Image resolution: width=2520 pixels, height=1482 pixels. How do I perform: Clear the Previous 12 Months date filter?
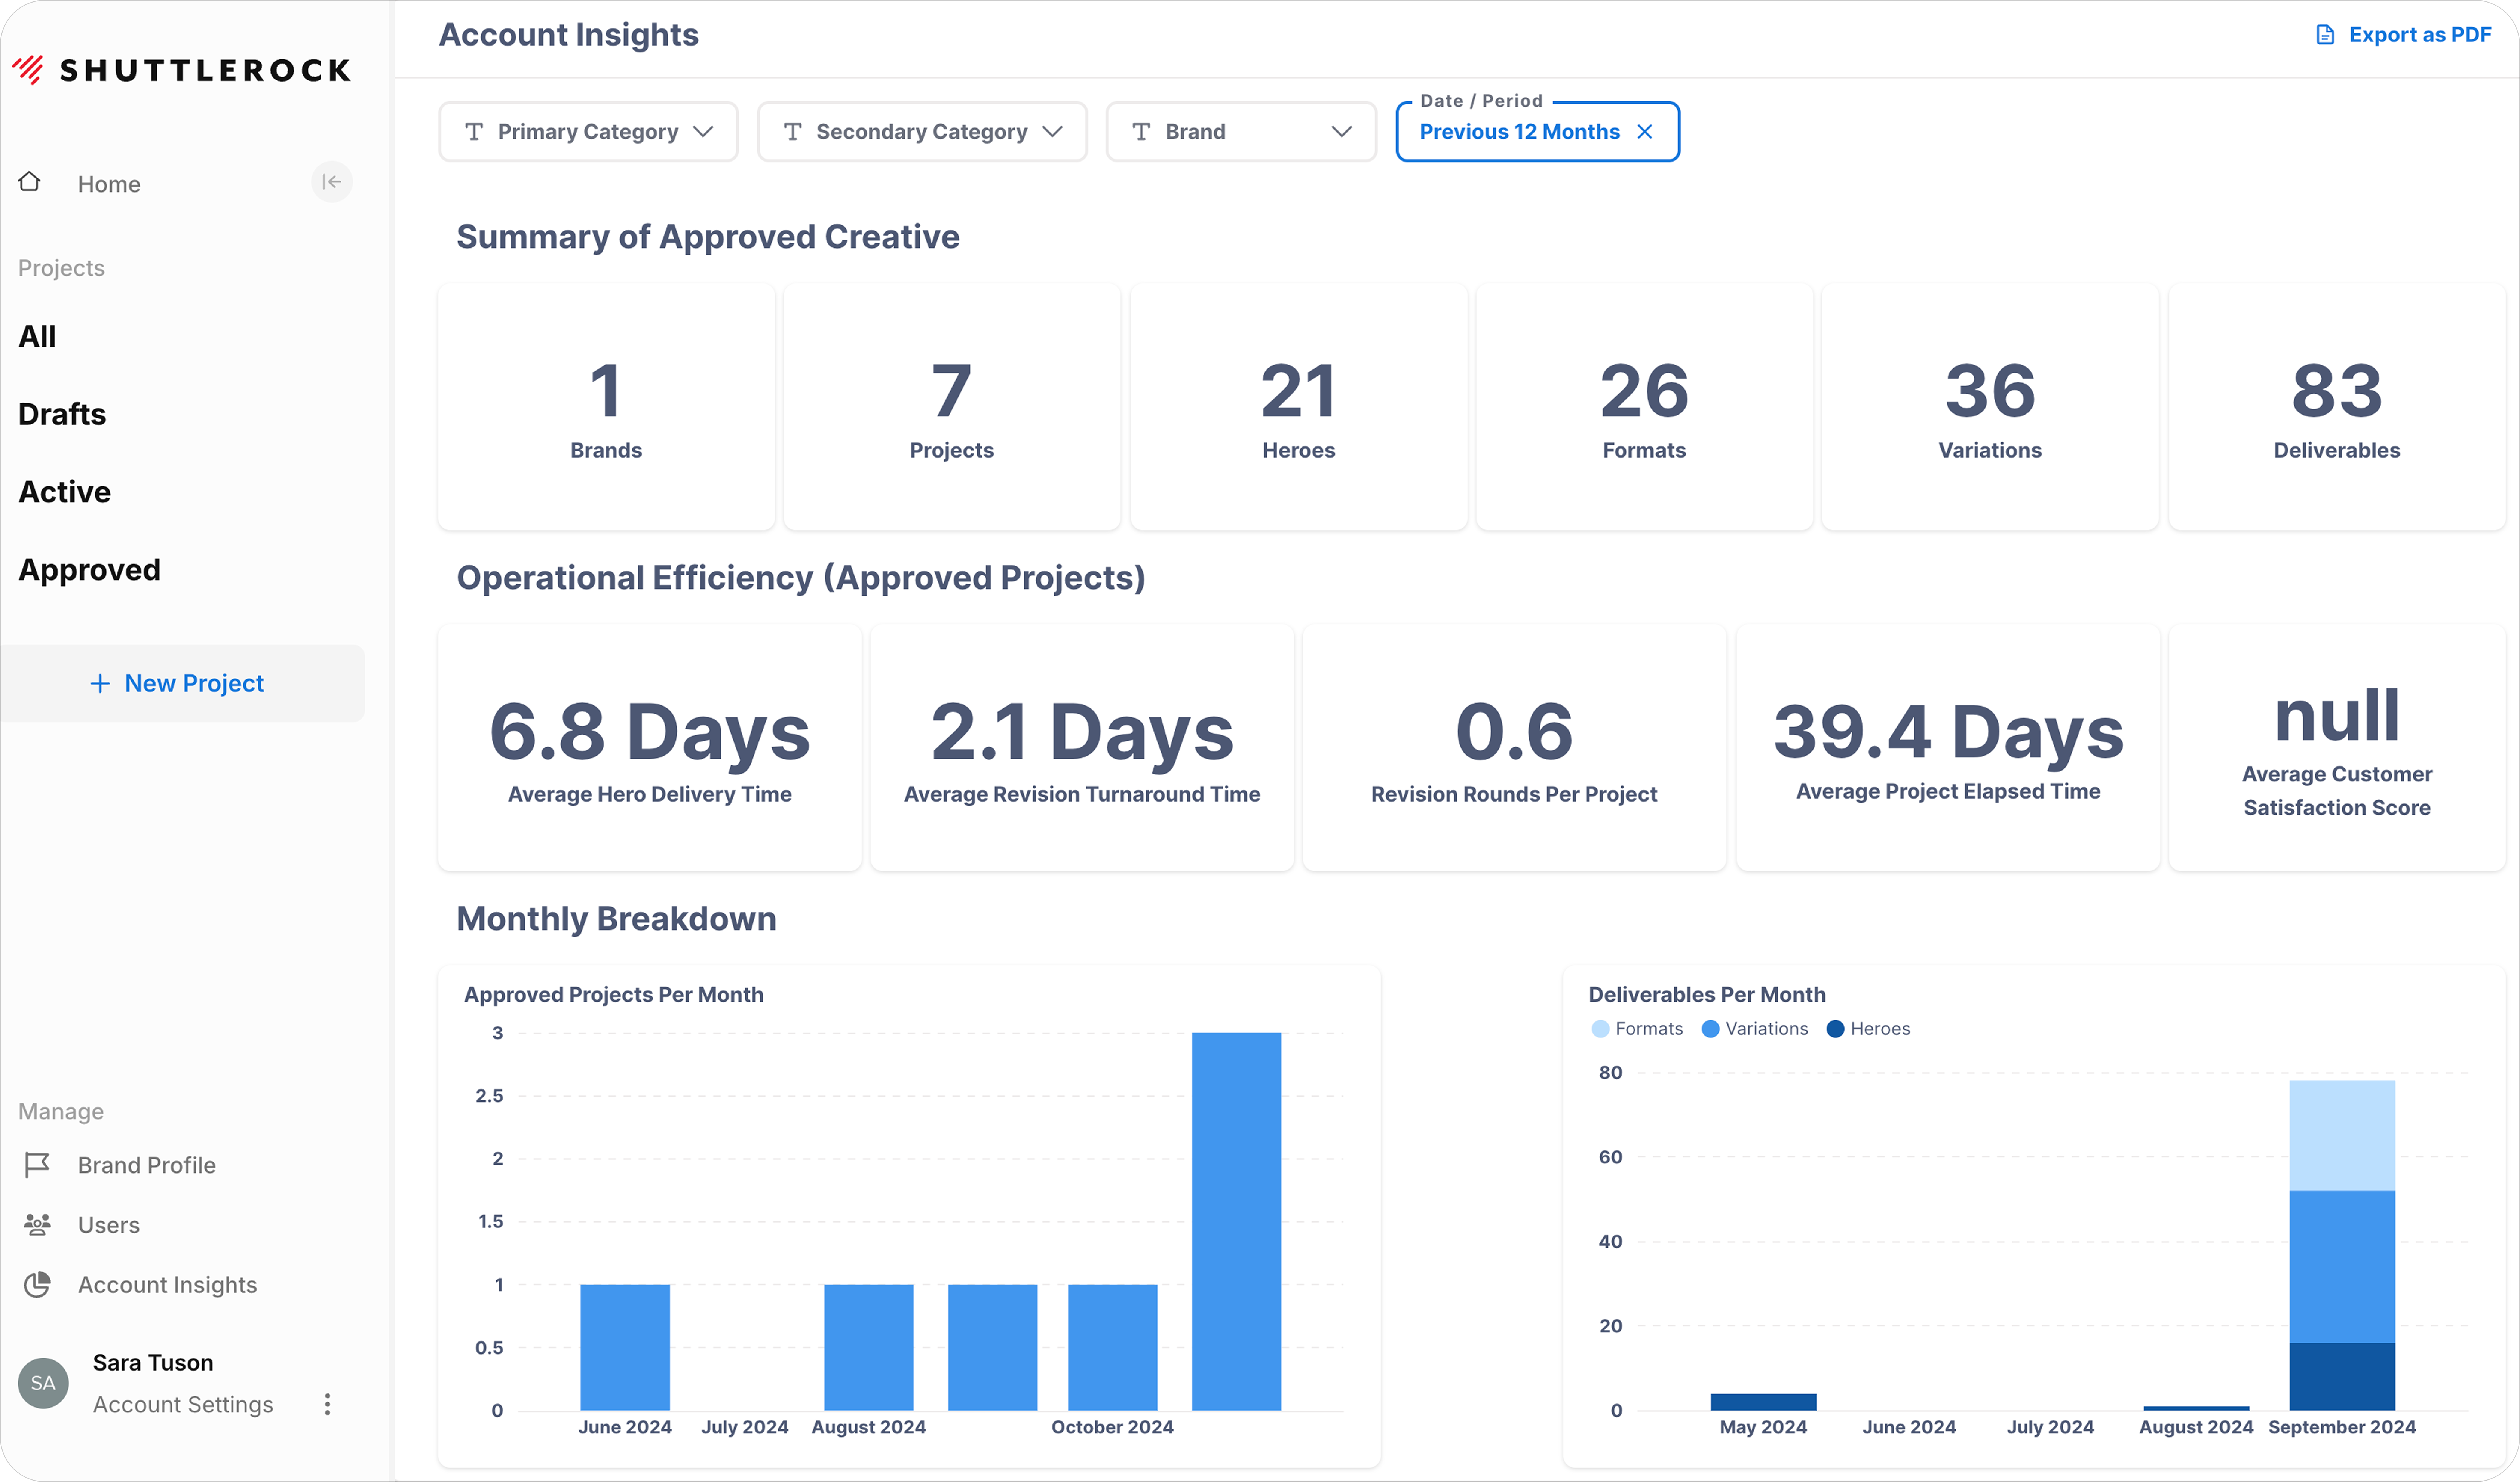click(x=1645, y=132)
